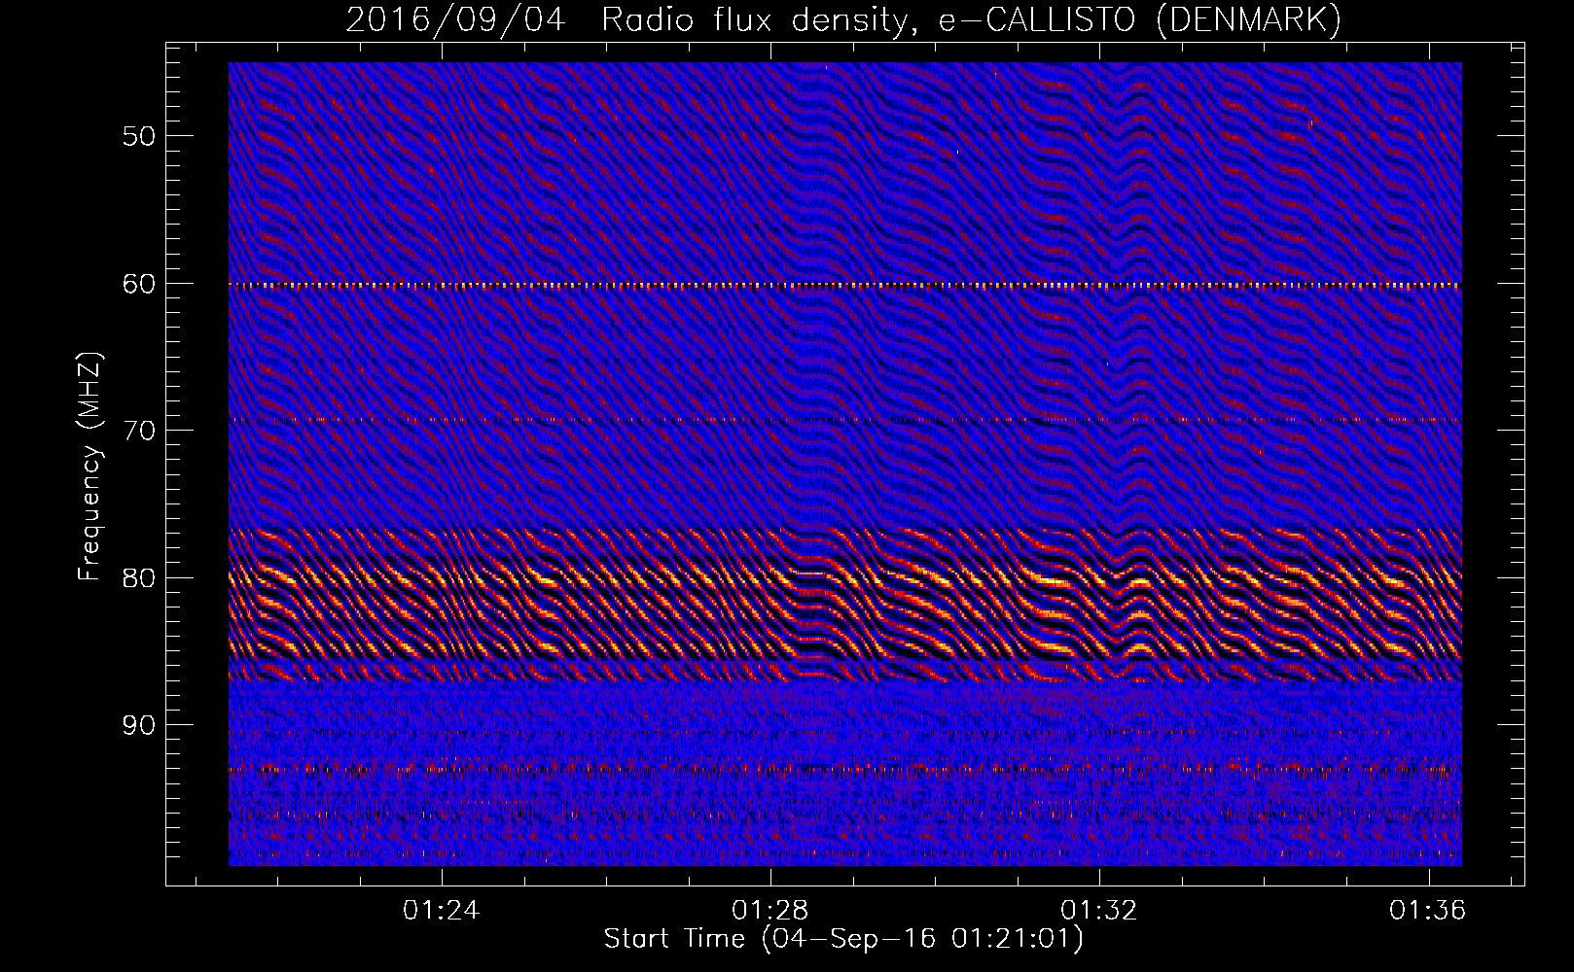
Task: Click the 90 MHz frequency tick label
Action: (x=139, y=725)
